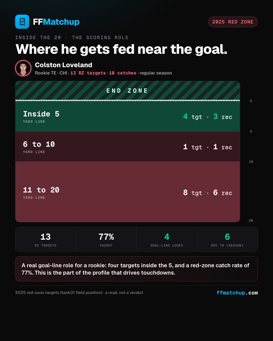Click the 6 REC TD (SEASON) tile
The height and width of the screenshot is (341, 273).
(x=227, y=239)
